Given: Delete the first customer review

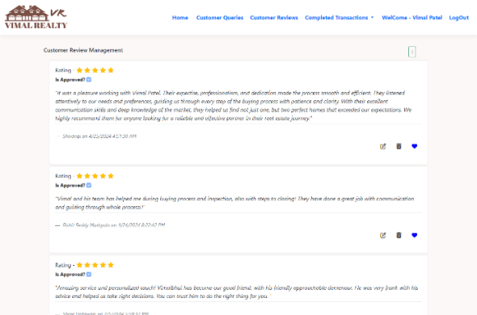Looking at the screenshot, I should 399,146.
